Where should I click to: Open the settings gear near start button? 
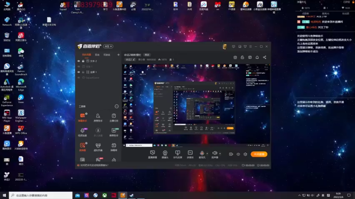pyautogui.click(x=245, y=154)
